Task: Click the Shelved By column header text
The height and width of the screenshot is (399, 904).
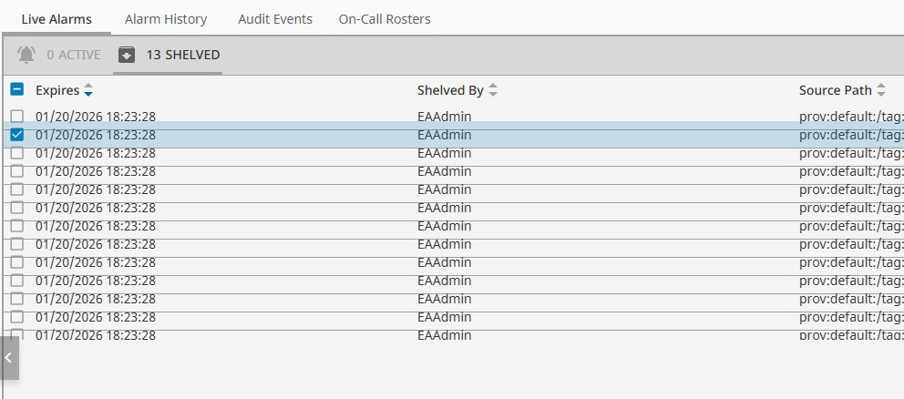Action: (450, 90)
